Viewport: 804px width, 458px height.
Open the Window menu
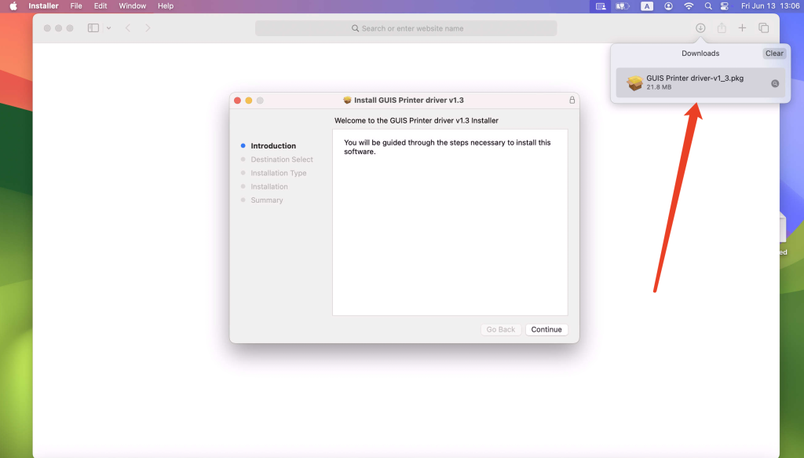pyautogui.click(x=132, y=6)
